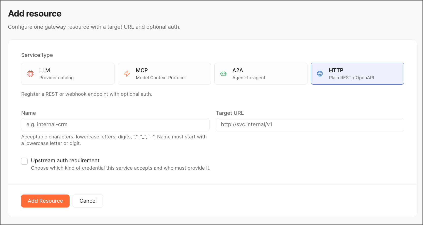Click the "Provider catalog" subtitle
423x225 pixels.
coord(56,78)
